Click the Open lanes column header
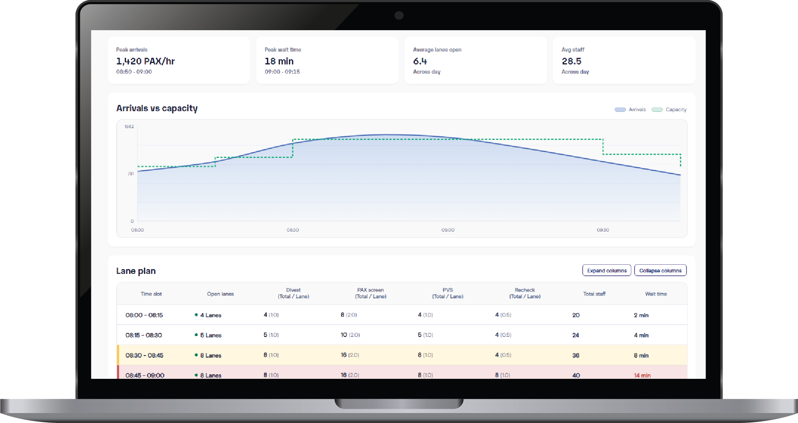This screenshot has width=798, height=423. [x=220, y=294]
